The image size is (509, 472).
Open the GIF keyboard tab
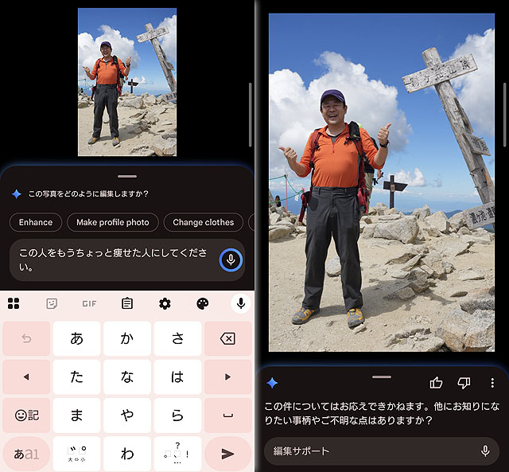click(x=89, y=303)
